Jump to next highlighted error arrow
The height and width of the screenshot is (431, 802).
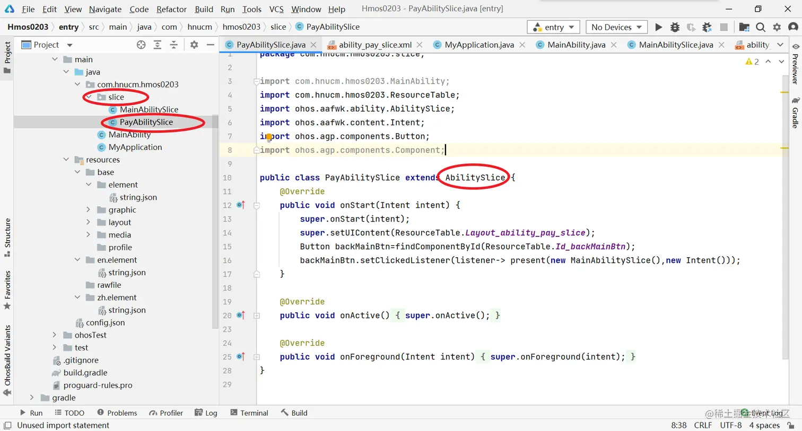coord(781,62)
